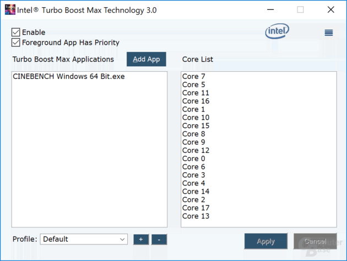Click the Apply button
347x261 pixels.
coord(266,241)
